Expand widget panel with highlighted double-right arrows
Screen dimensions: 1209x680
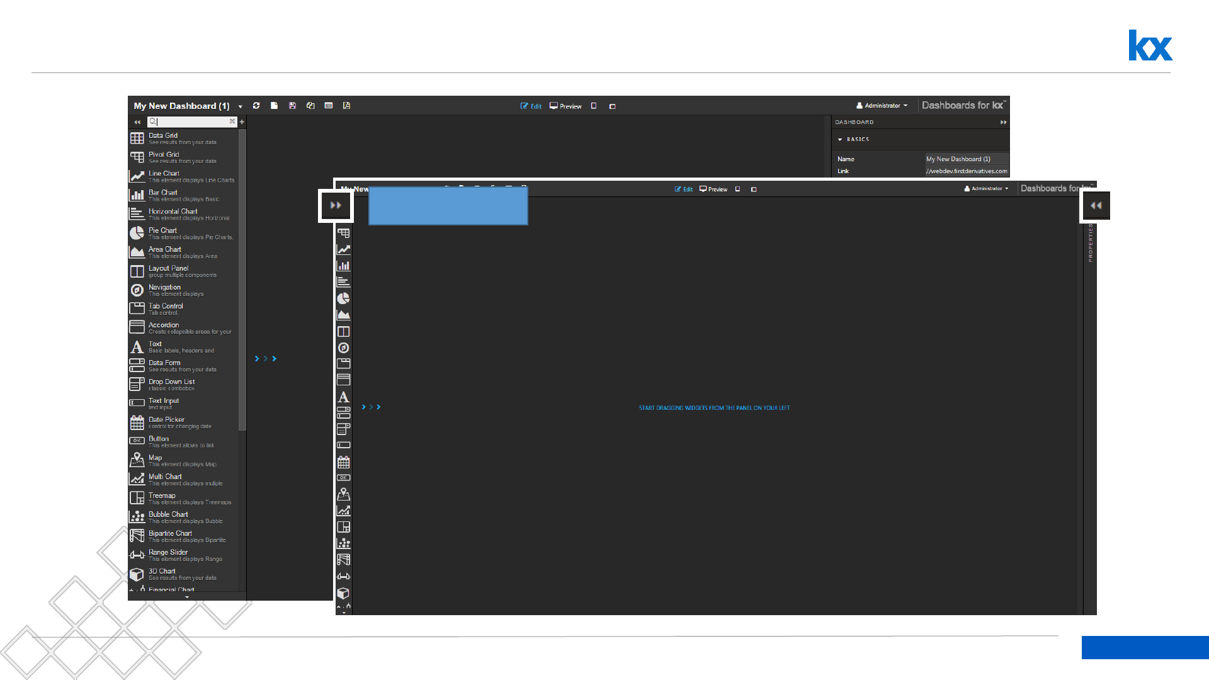coord(336,205)
